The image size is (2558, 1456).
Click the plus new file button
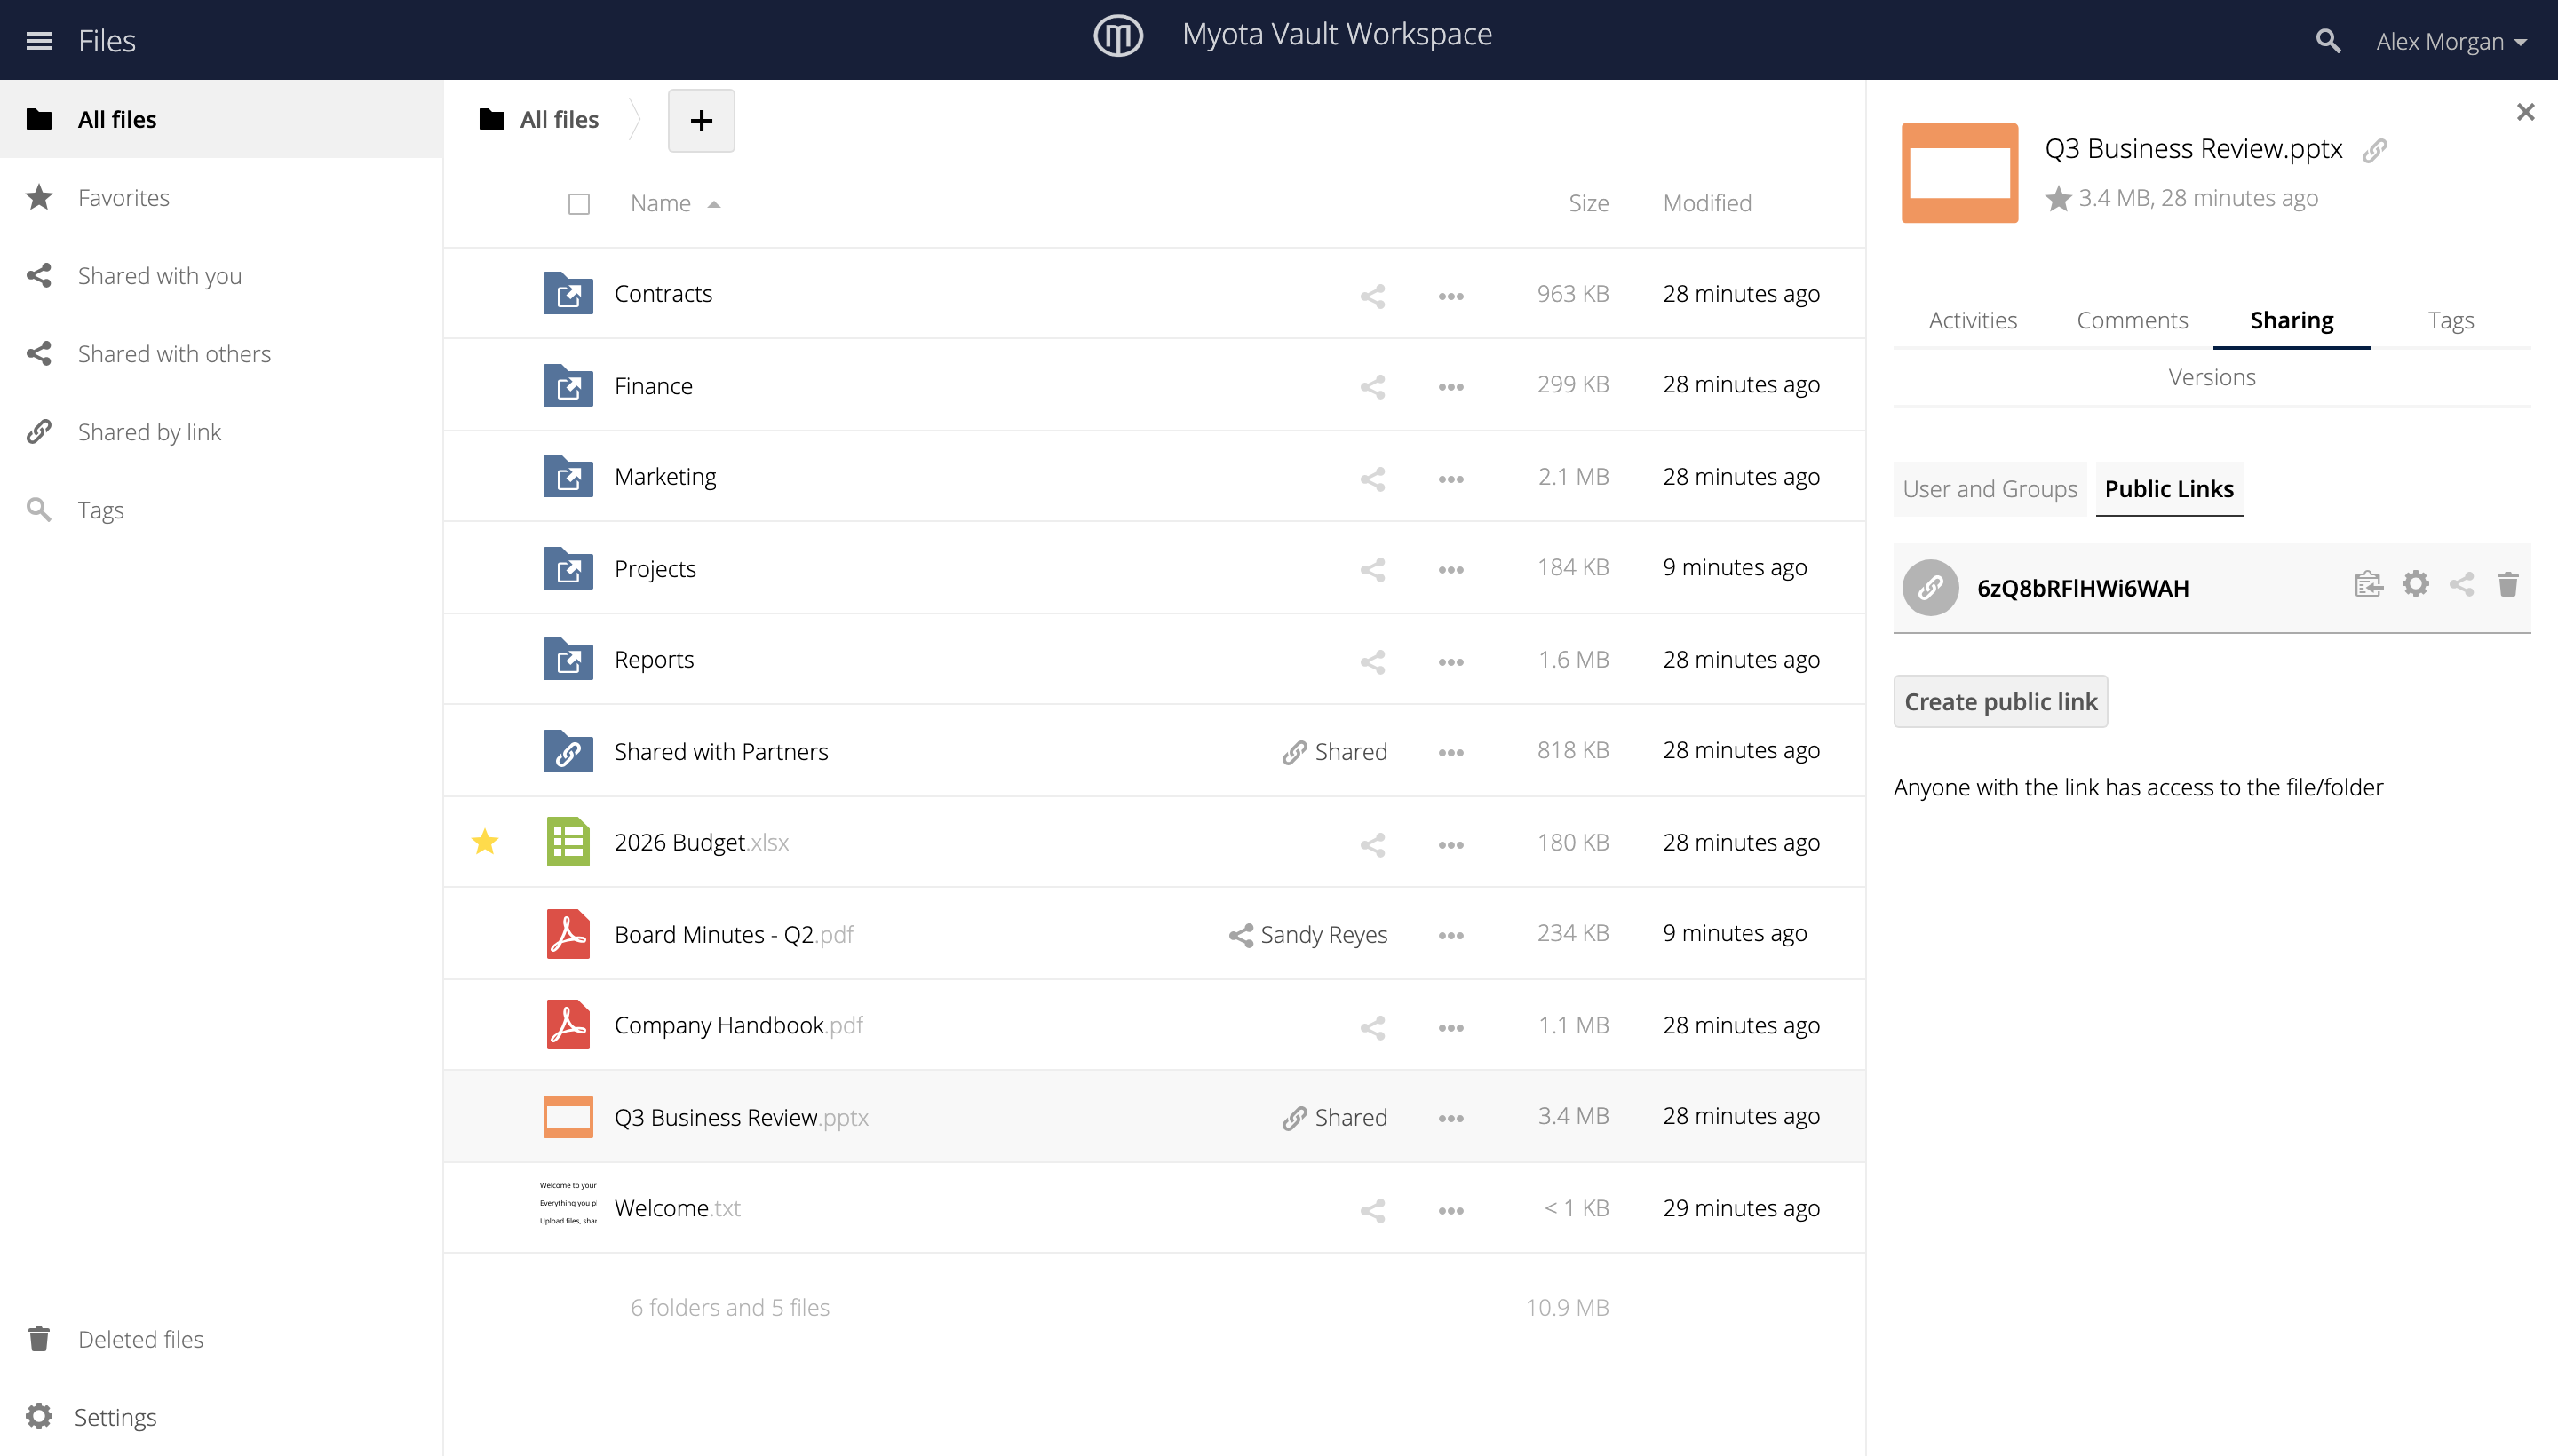(702, 120)
